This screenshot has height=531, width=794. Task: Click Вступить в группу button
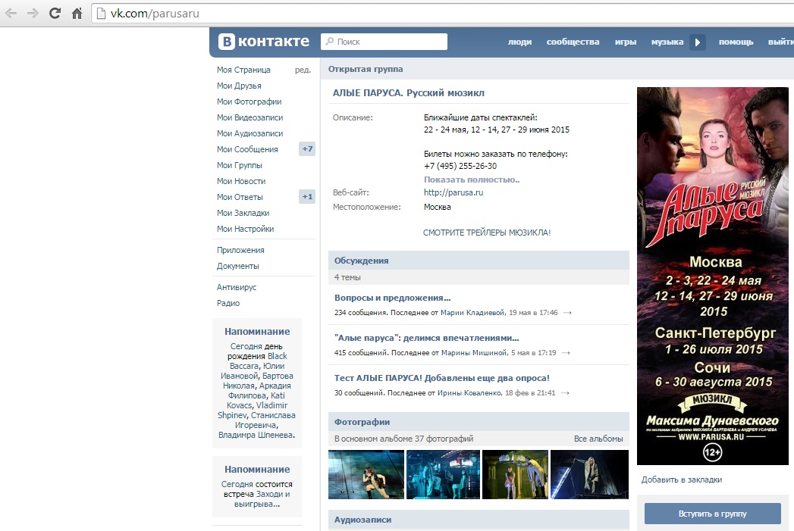[x=712, y=514]
